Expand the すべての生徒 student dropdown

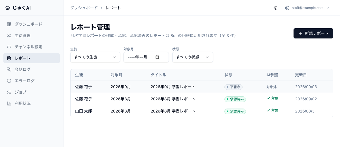95,57
